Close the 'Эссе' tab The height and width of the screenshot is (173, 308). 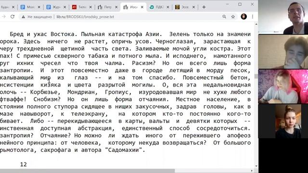(x=193, y=7)
